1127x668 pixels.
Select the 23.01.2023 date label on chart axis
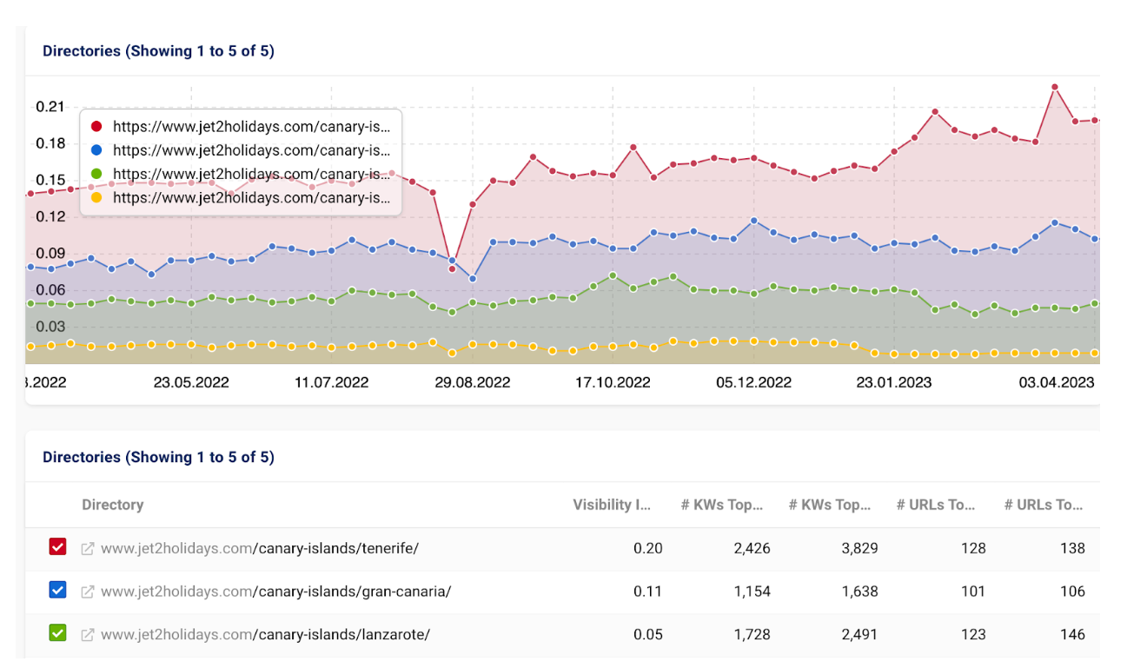[x=894, y=382]
